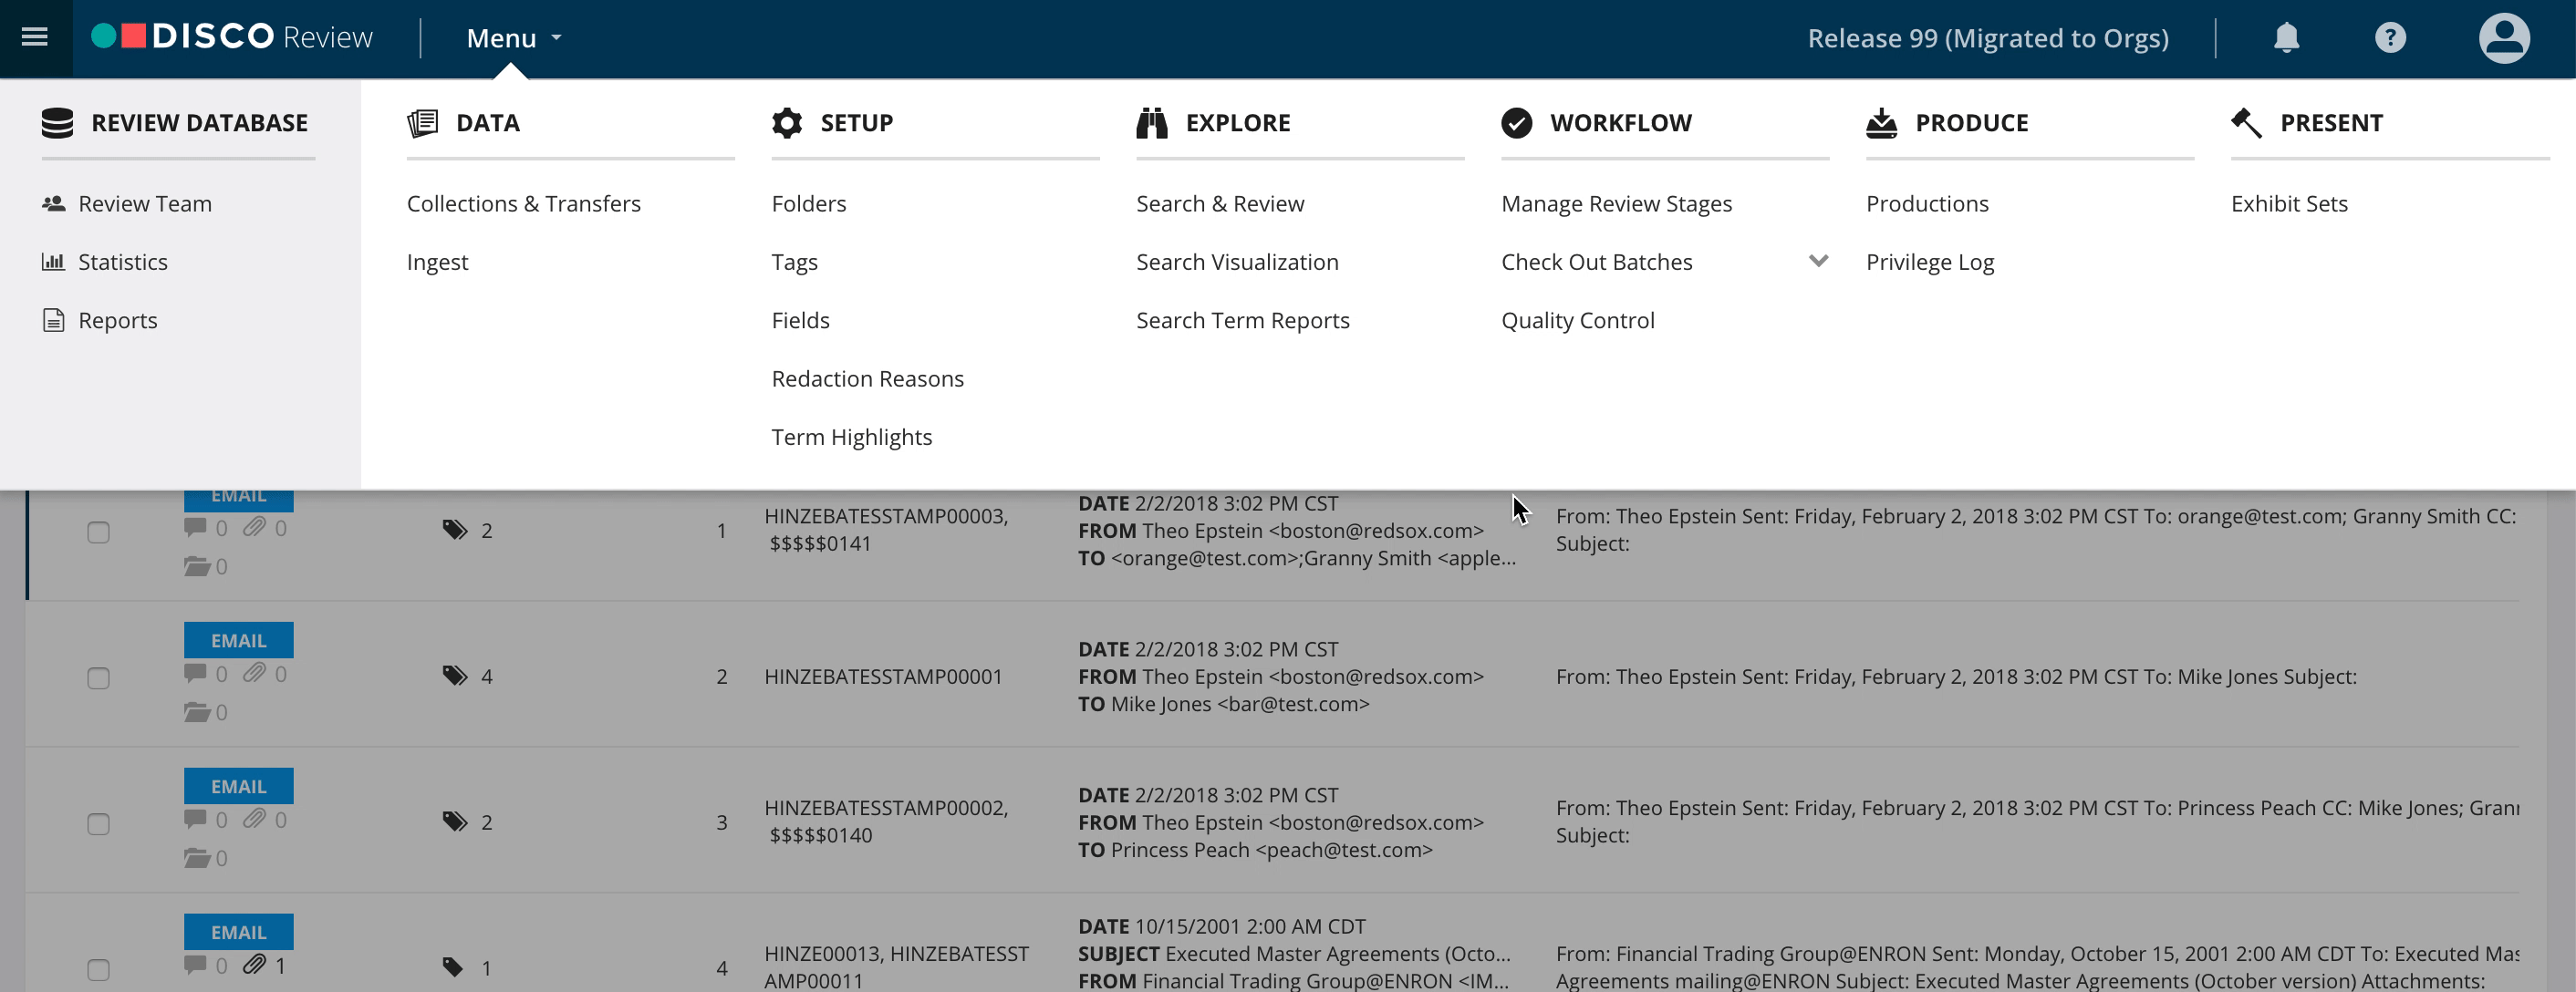2576x992 pixels.
Task: Open Tags setup
Action: click(795, 262)
